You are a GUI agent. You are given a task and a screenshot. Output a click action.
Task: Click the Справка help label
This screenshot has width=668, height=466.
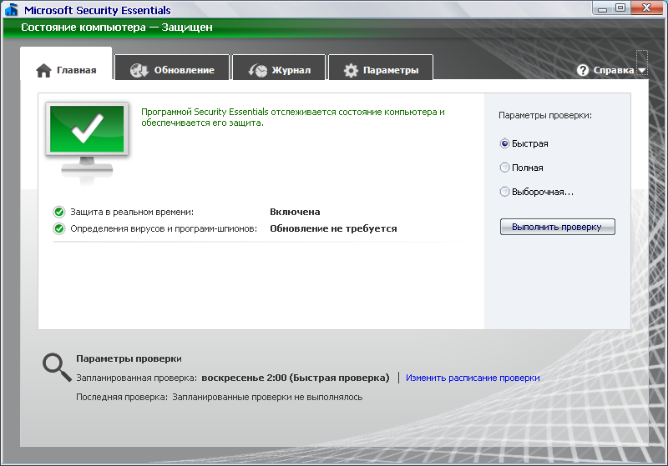(x=613, y=71)
